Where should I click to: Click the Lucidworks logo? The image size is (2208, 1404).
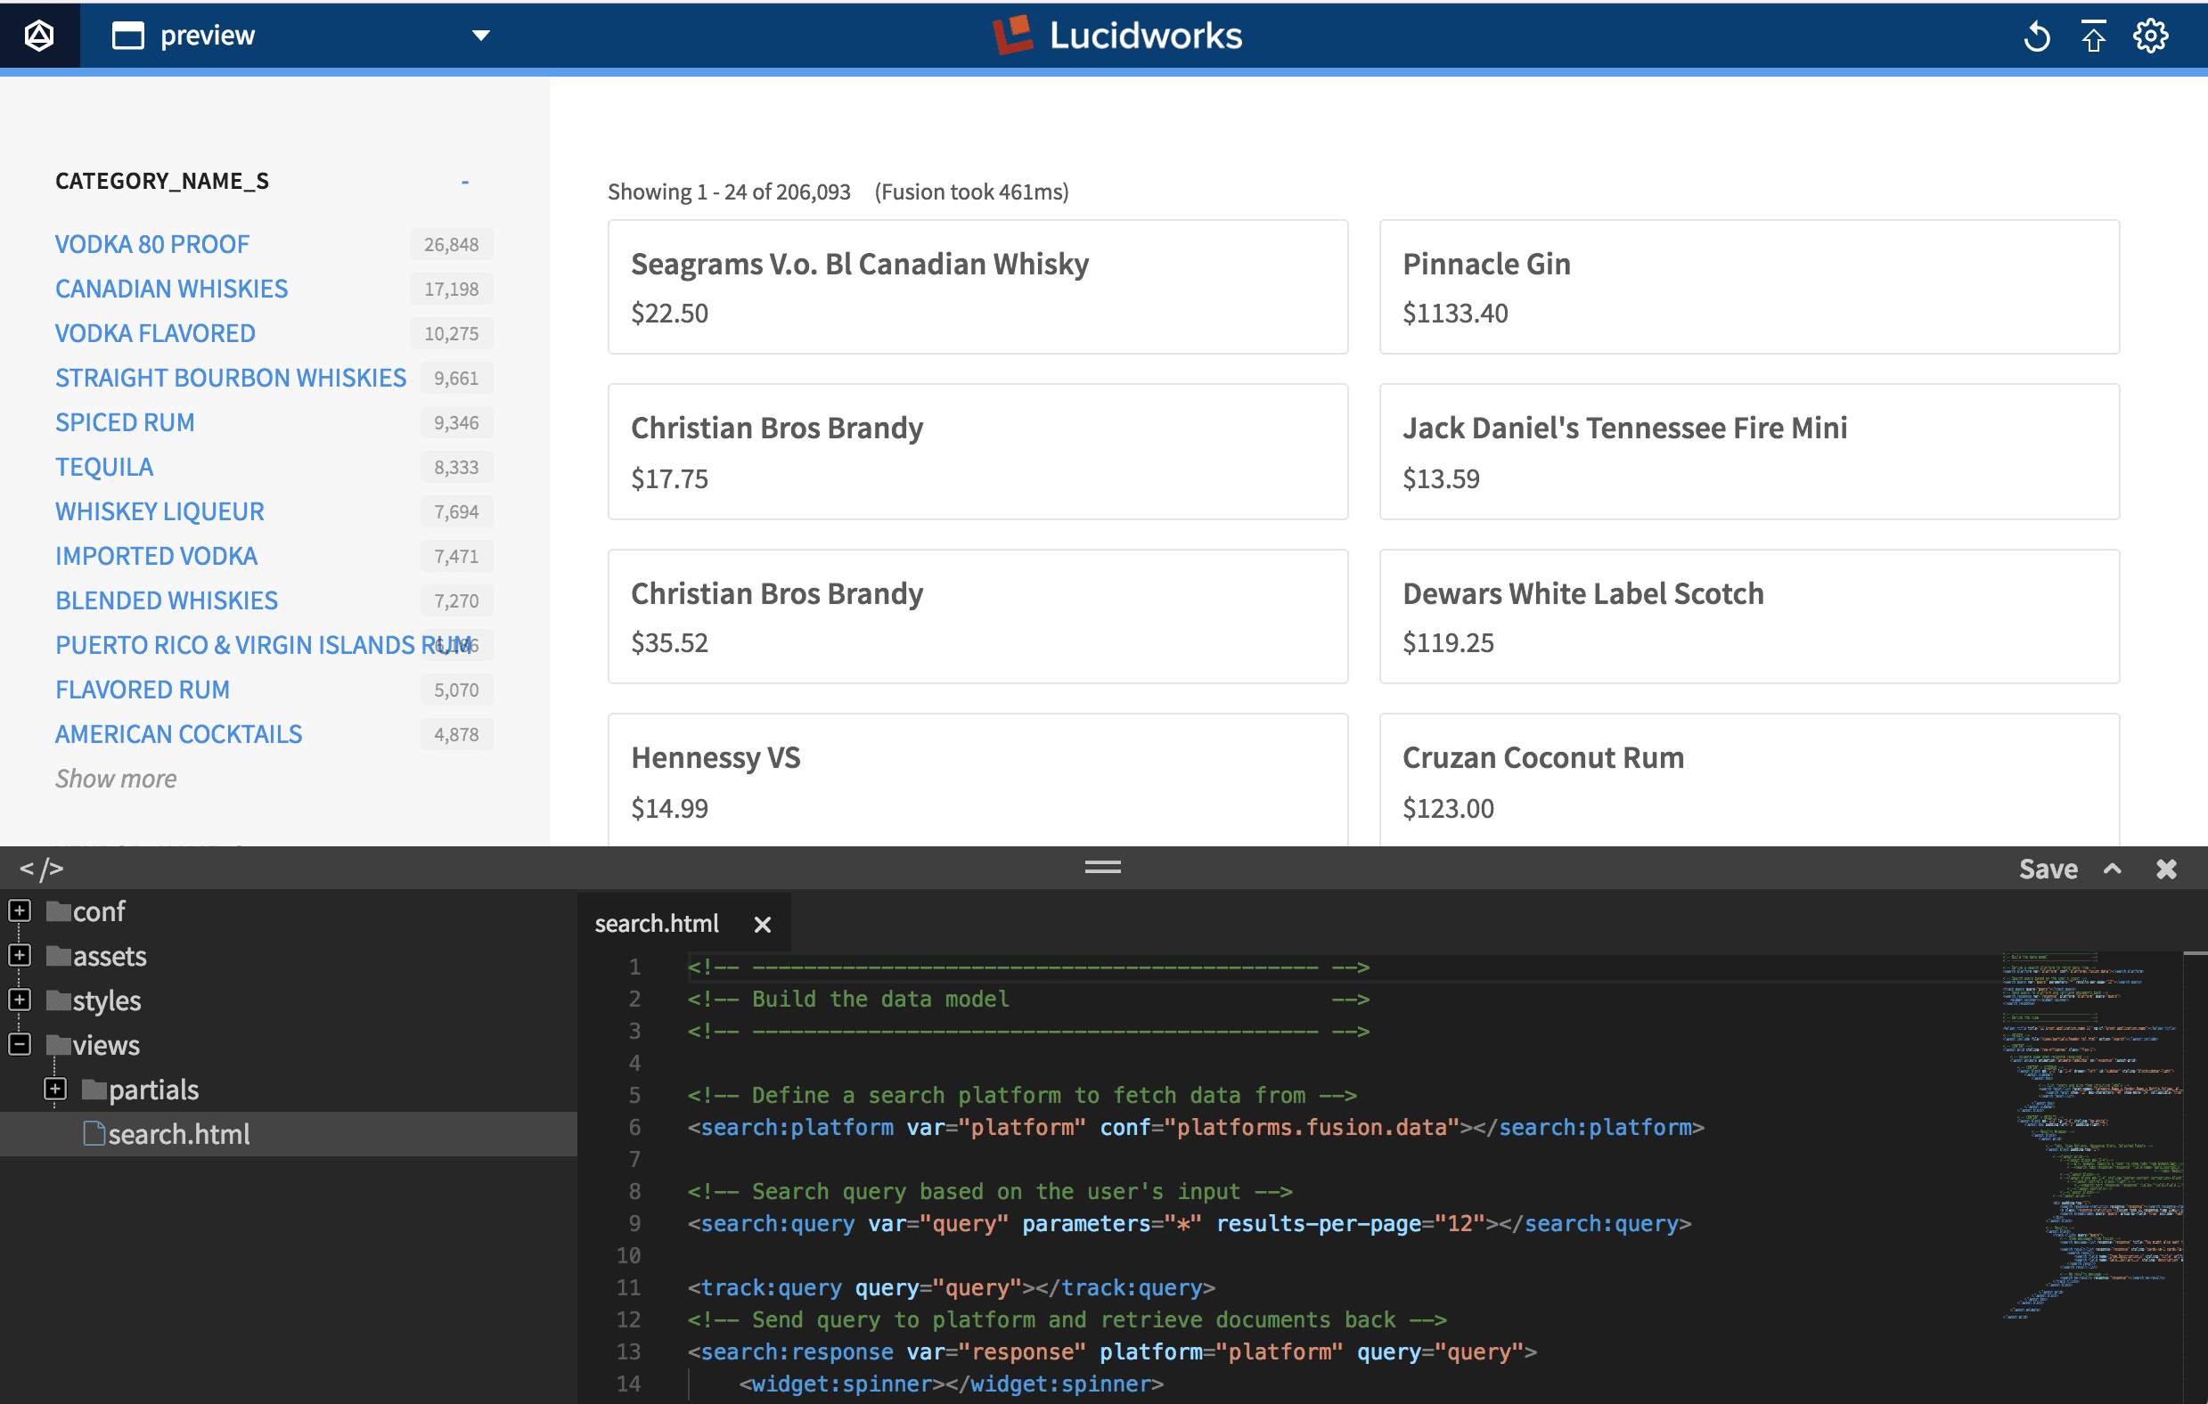1116,35
